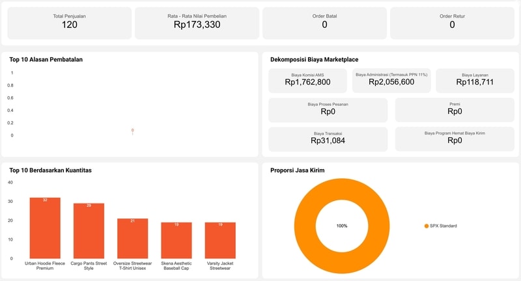Select the Rata - Rata Nilai Pembelian card
The width and height of the screenshot is (521, 281).
point(197,23)
